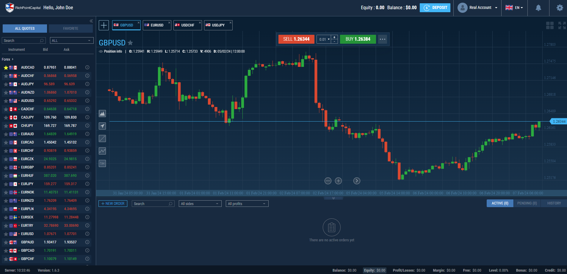Screen dimensions: 567x274
Task: Increase lot volume with plus stepper
Action: (x=334, y=37)
